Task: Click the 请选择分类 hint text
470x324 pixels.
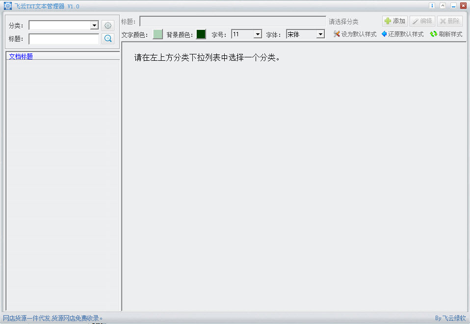Action: click(343, 22)
